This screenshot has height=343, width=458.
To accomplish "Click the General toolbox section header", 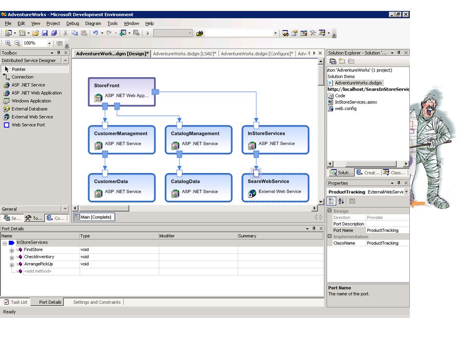I will [x=31, y=209].
